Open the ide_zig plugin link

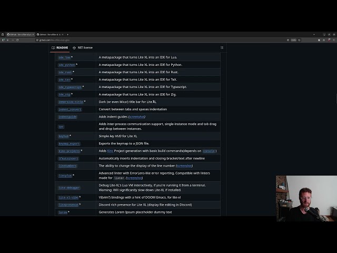click(x=64, y=94)
